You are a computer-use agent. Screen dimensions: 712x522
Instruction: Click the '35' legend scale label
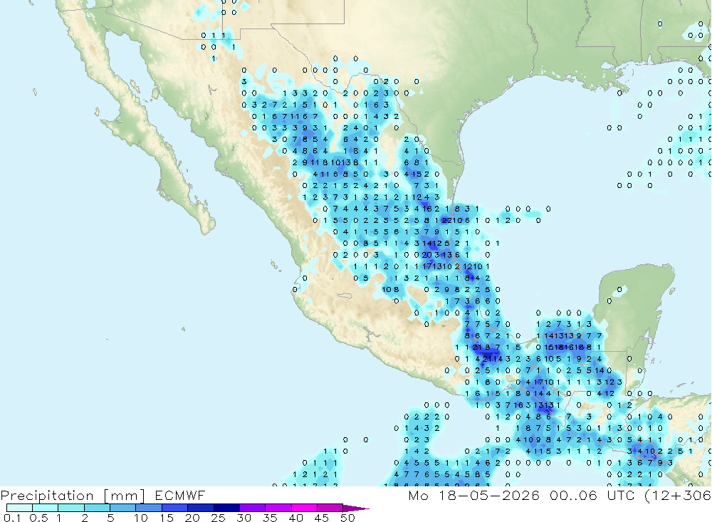270,518
